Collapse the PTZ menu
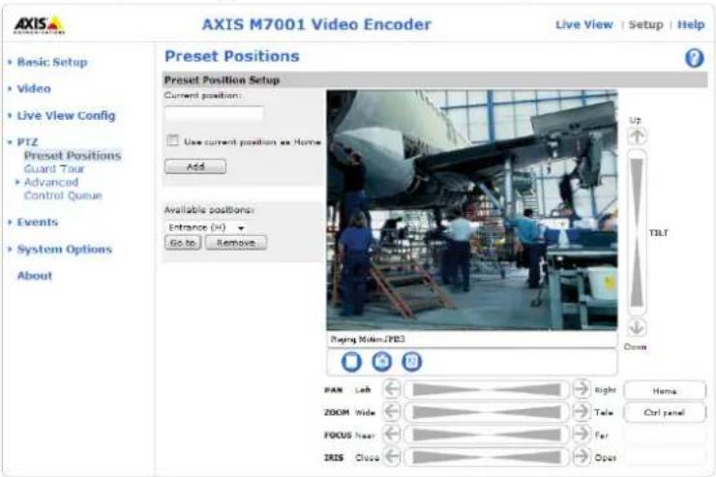Image resolution: width=716 pixels, height=477 pixels. pos(27,142)
